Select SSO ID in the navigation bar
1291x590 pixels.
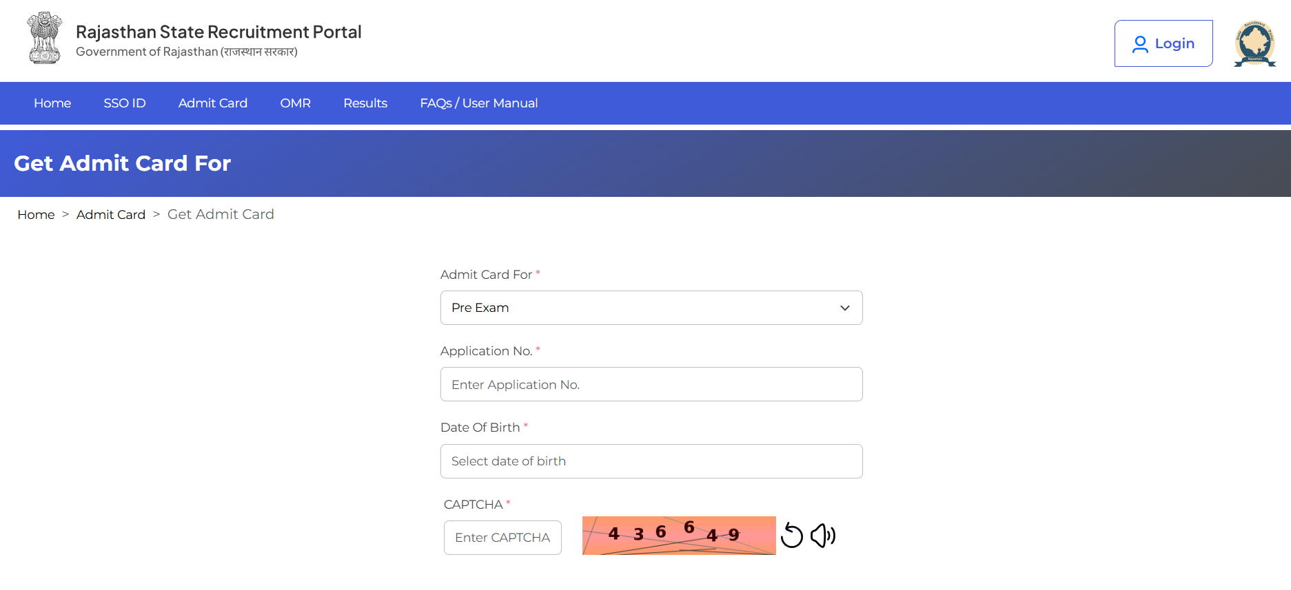pyautogui.click(x=125, y=103)
